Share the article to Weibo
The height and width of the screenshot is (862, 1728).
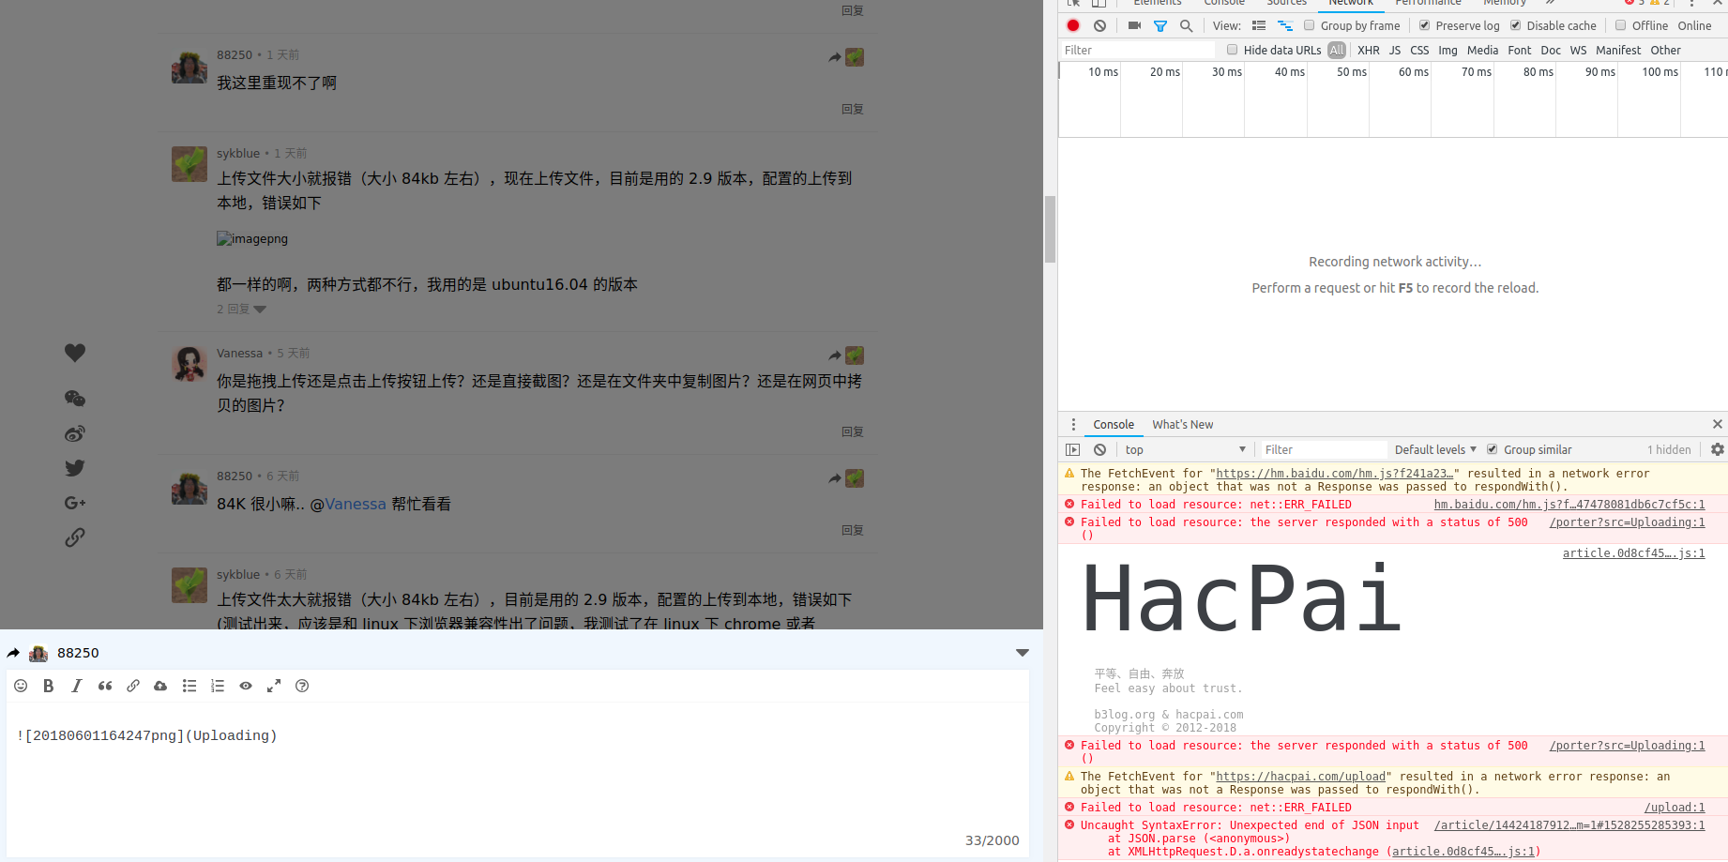(75, 433)
